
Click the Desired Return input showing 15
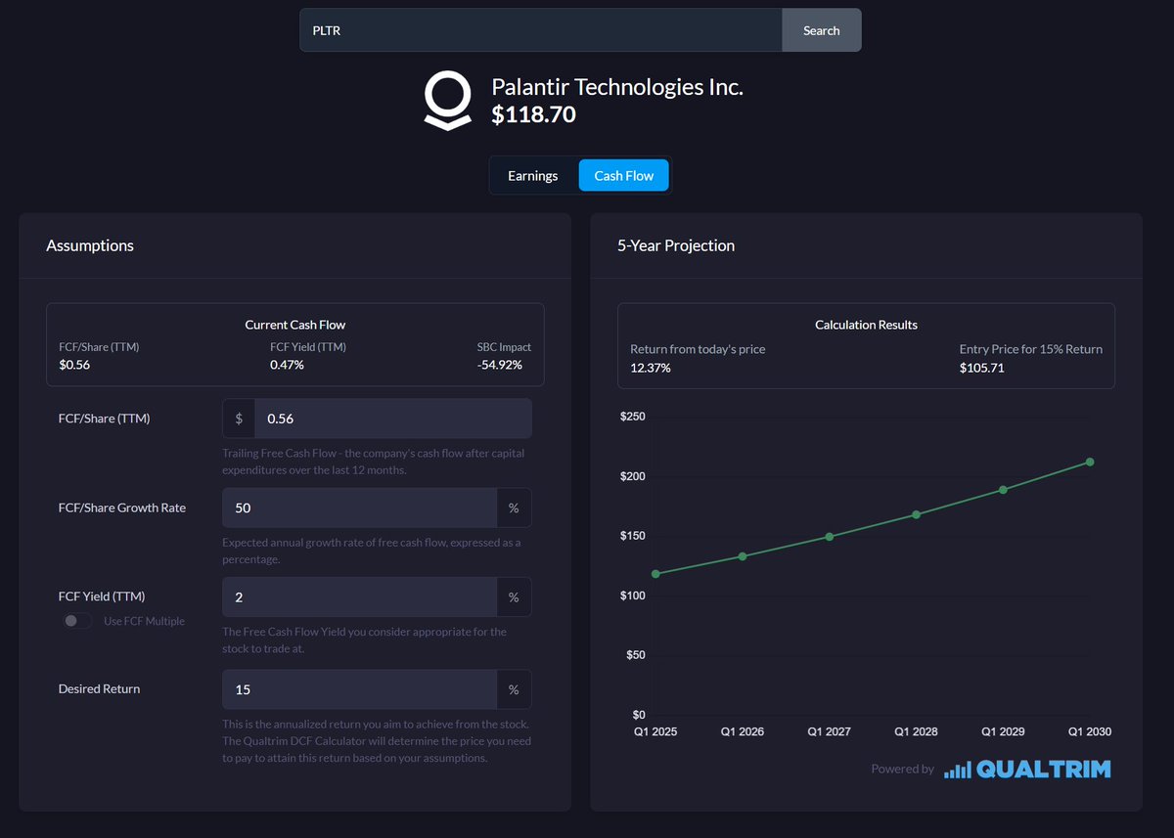click(x=360, y=689)
